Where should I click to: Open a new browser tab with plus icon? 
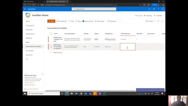coord(70,1)
